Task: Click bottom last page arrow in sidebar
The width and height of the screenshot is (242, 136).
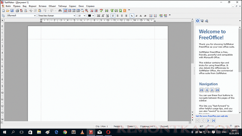Action: 213,121
